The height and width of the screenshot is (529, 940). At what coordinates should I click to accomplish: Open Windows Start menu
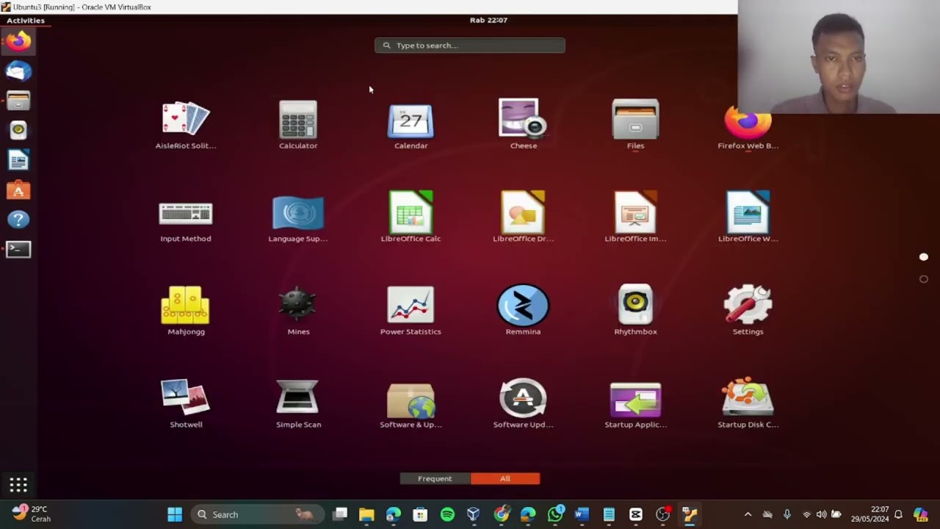pyautogui.click(x=175, y=514)
